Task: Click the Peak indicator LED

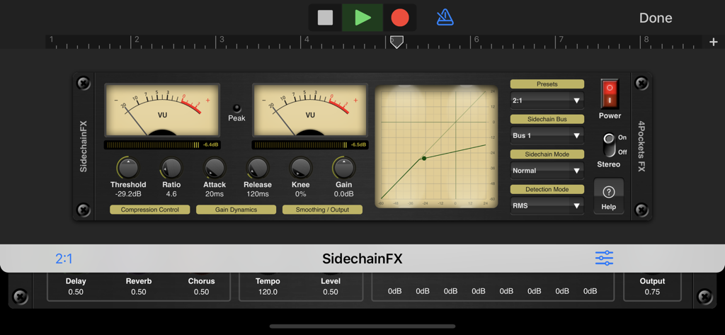Action: tap(236, 108)
